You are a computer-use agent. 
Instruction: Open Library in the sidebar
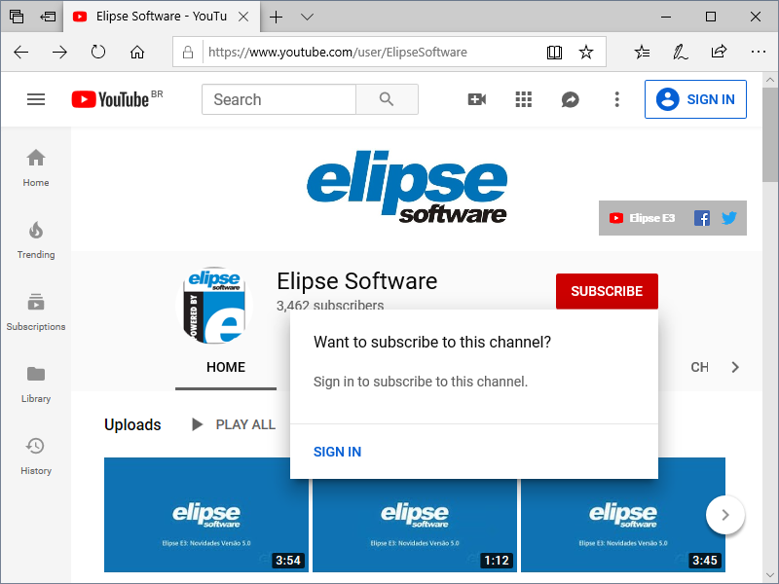pyautogui.click(x=36, y=383)
